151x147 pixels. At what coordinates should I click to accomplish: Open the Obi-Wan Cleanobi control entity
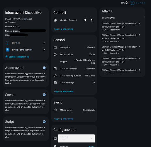pyautogui.click(x=68, y=20)
